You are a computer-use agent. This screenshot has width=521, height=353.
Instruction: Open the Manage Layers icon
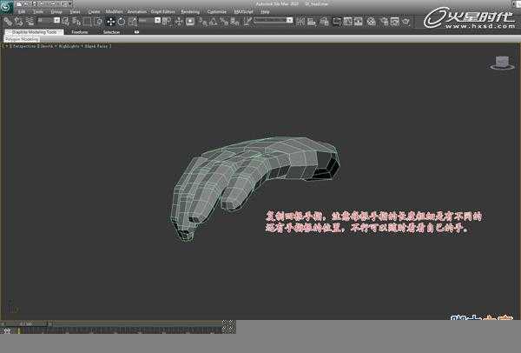324,22
